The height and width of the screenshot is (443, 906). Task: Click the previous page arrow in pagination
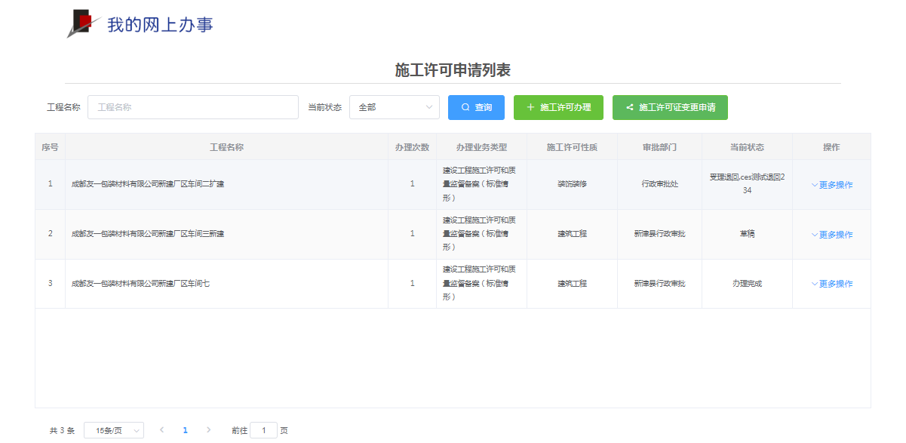click(x=161, y=429)
